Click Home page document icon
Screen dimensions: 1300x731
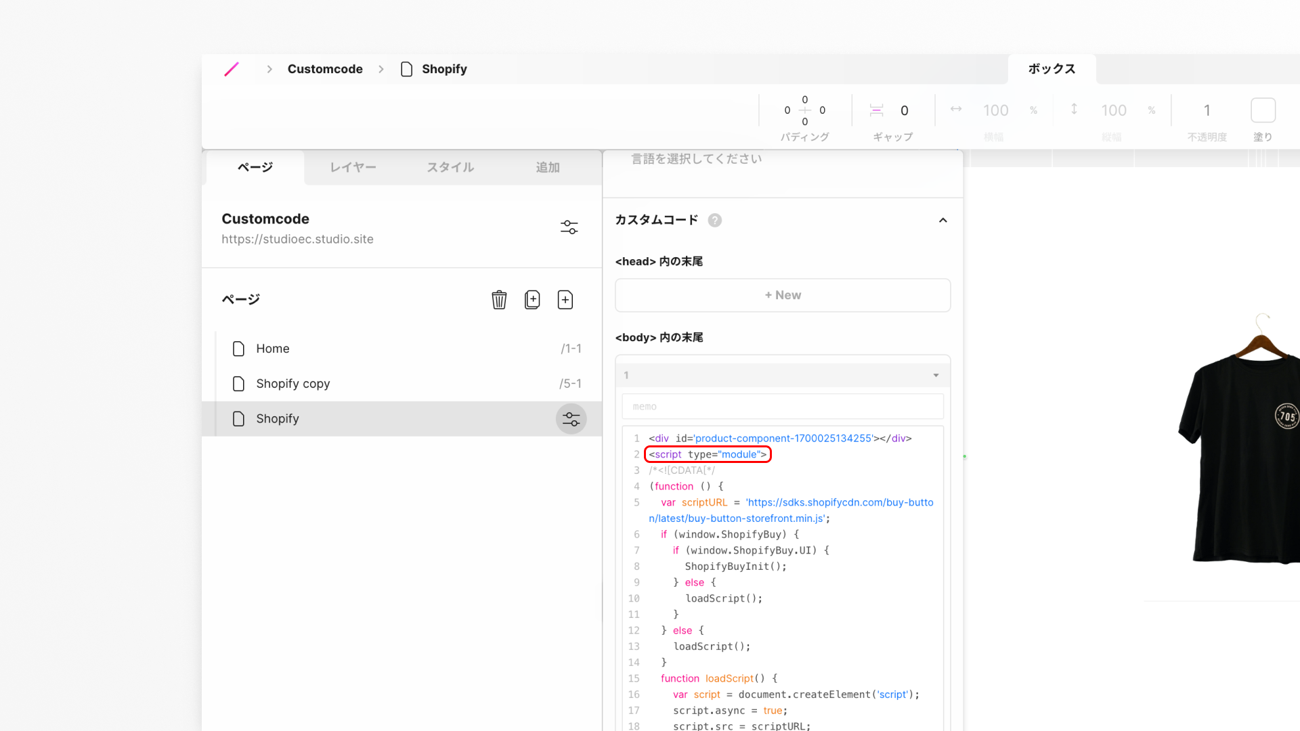(238, 349)
